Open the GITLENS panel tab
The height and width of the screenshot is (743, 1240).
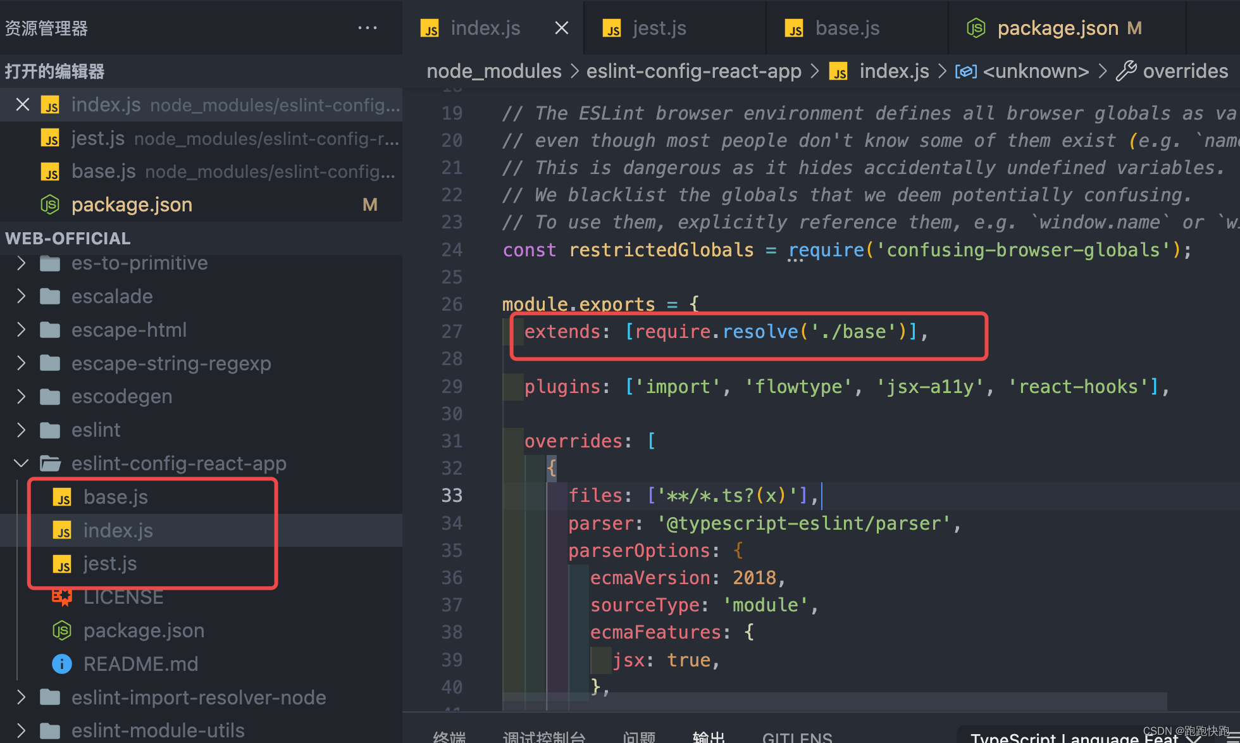(x=797, y=737)
